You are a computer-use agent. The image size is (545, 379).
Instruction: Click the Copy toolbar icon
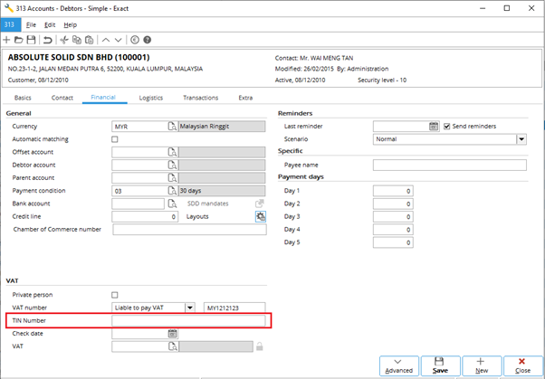click(x=76, y=40)
